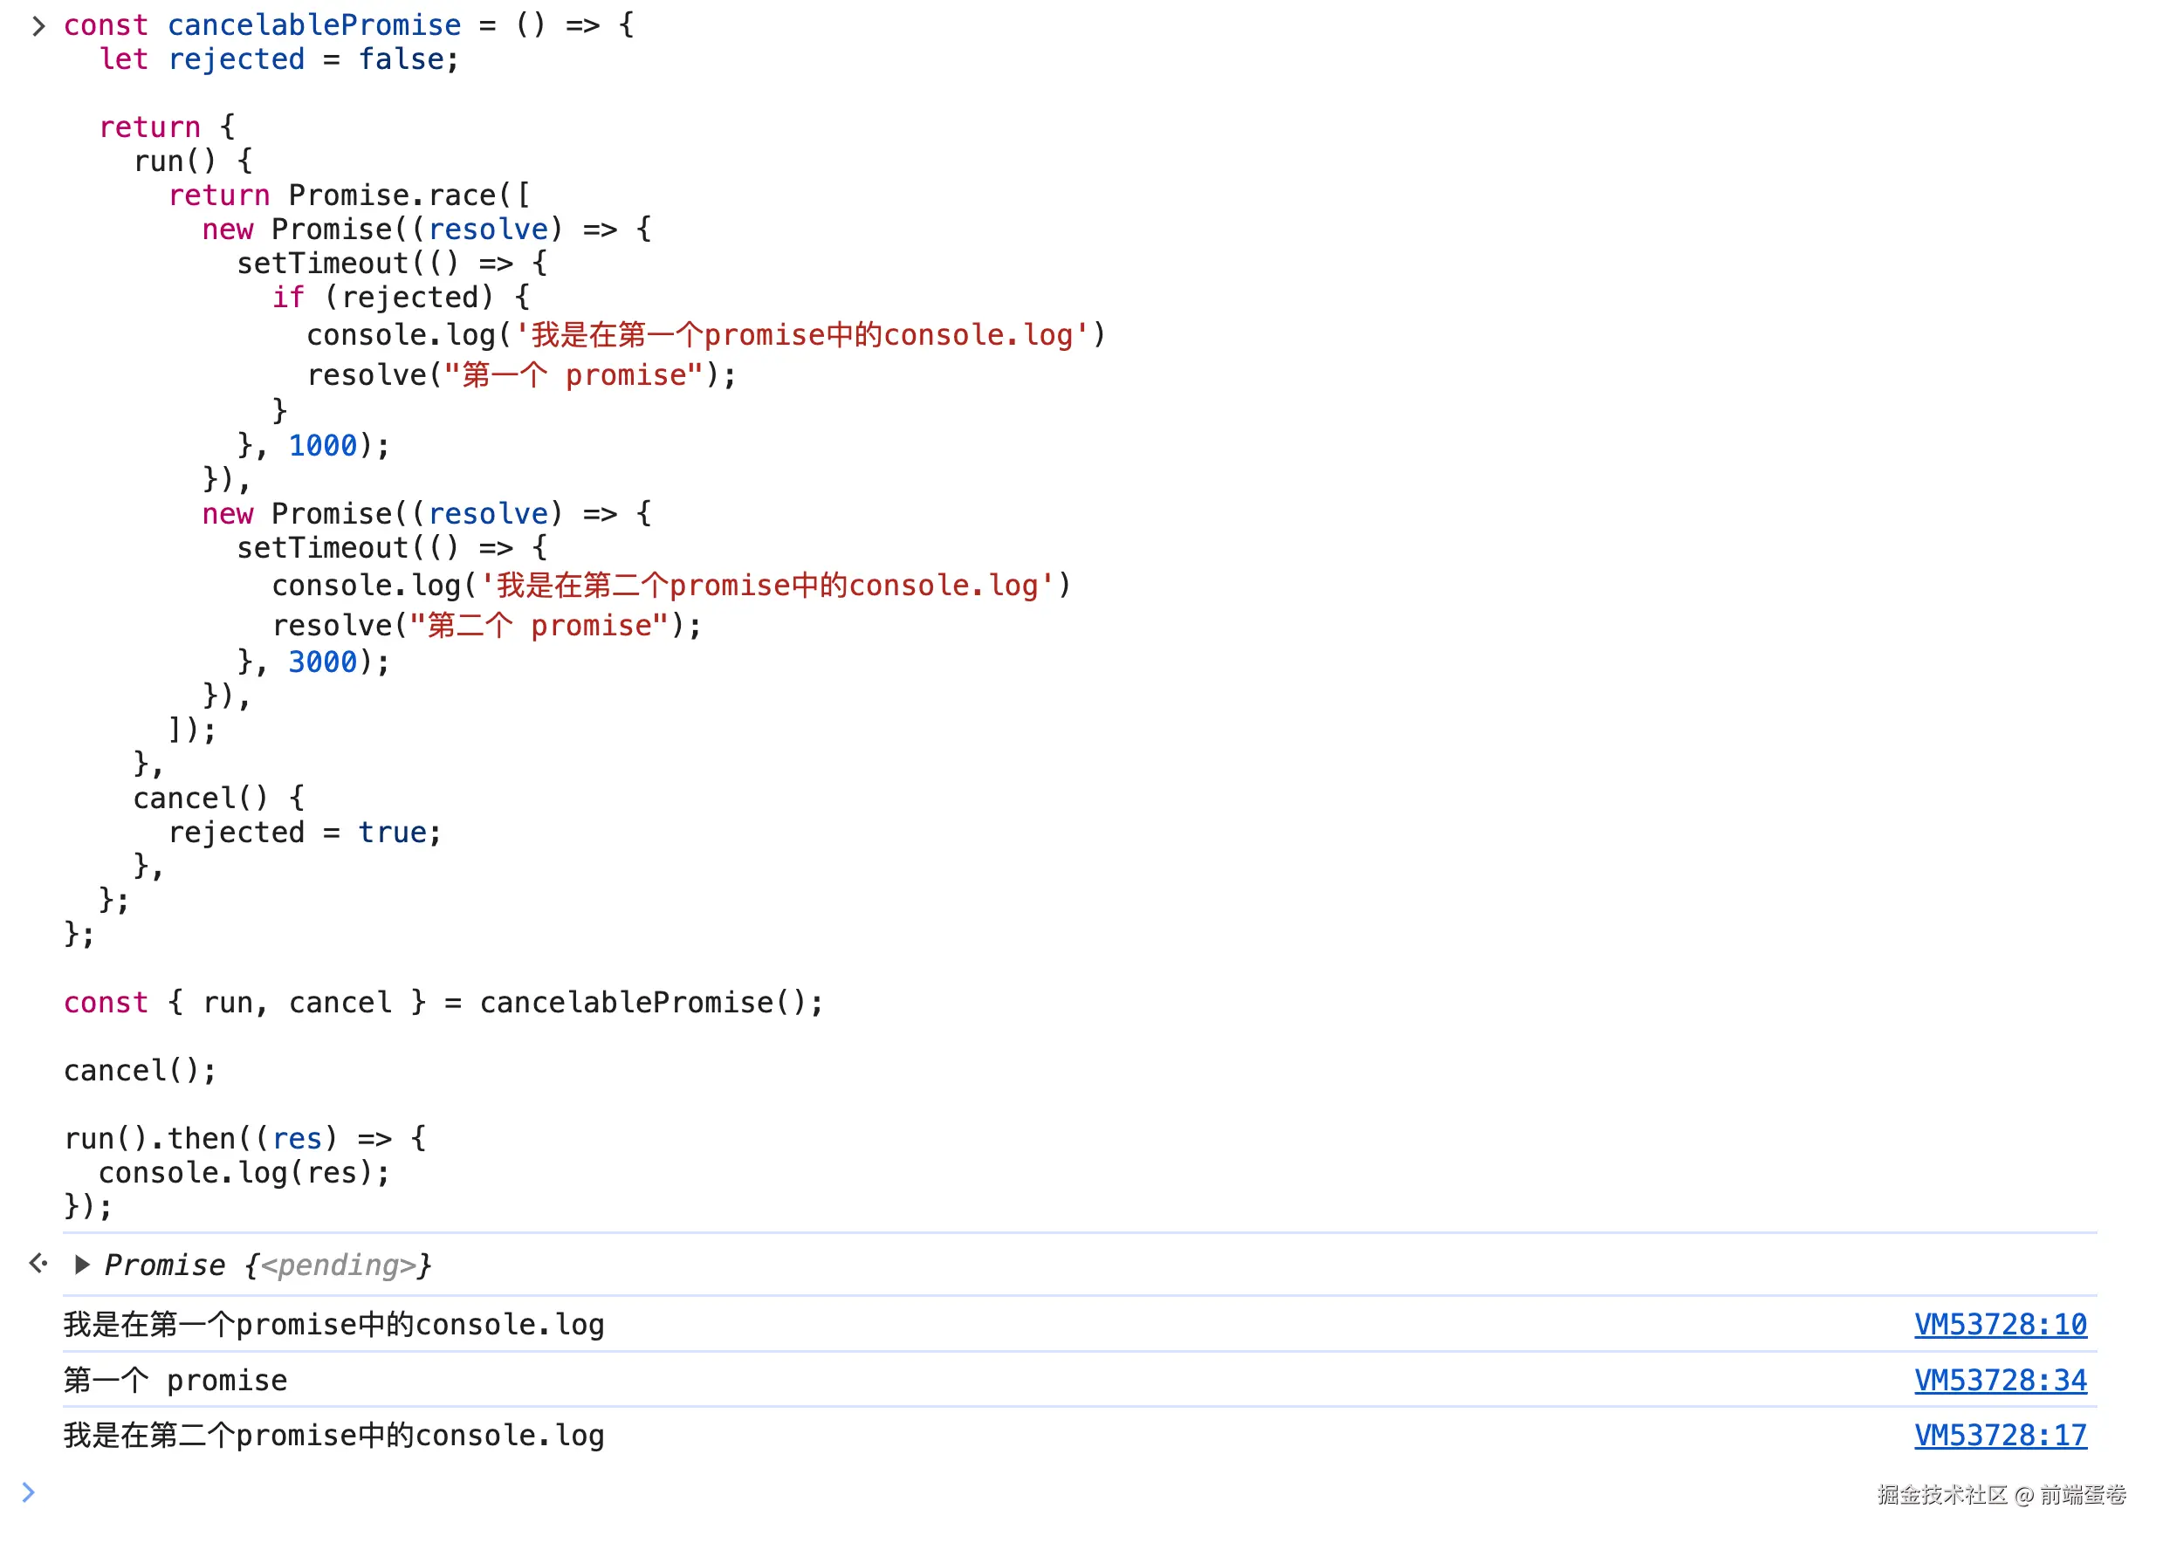Expand the pending Promise result triangle
Viewport: 2163px width, 1543px height.
pos(82,1265)
